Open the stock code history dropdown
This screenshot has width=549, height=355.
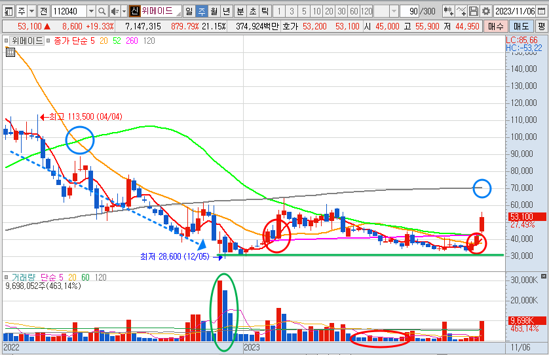point(91,12)
